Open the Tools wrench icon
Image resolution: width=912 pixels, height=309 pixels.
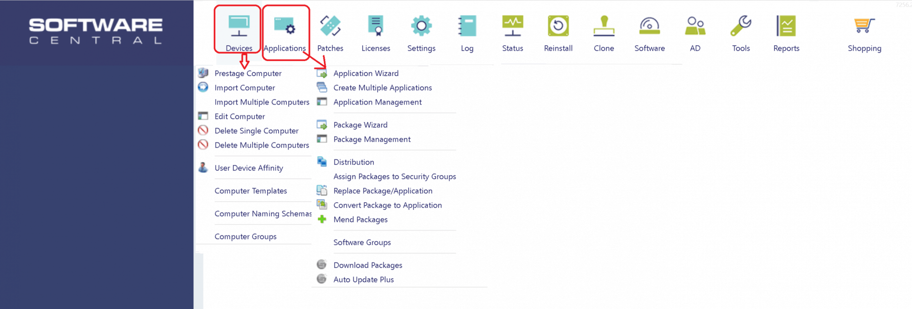point(741,26)
